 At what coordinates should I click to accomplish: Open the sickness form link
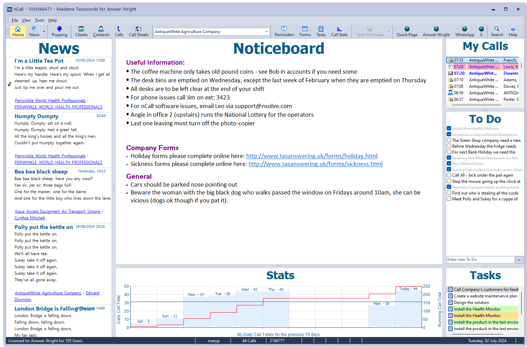315,164
